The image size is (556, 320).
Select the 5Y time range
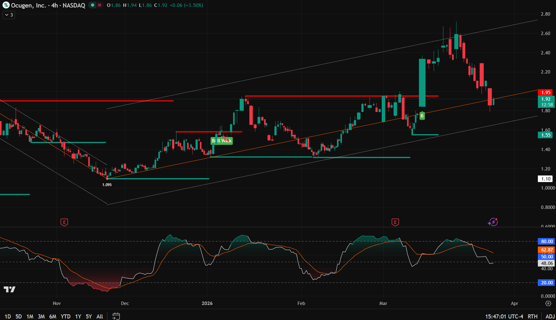point(88,316)
